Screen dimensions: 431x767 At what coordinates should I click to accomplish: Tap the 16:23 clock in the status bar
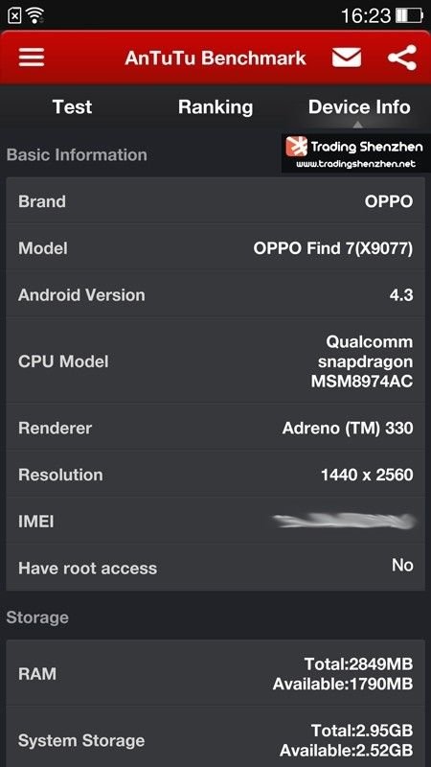(366, 15)
